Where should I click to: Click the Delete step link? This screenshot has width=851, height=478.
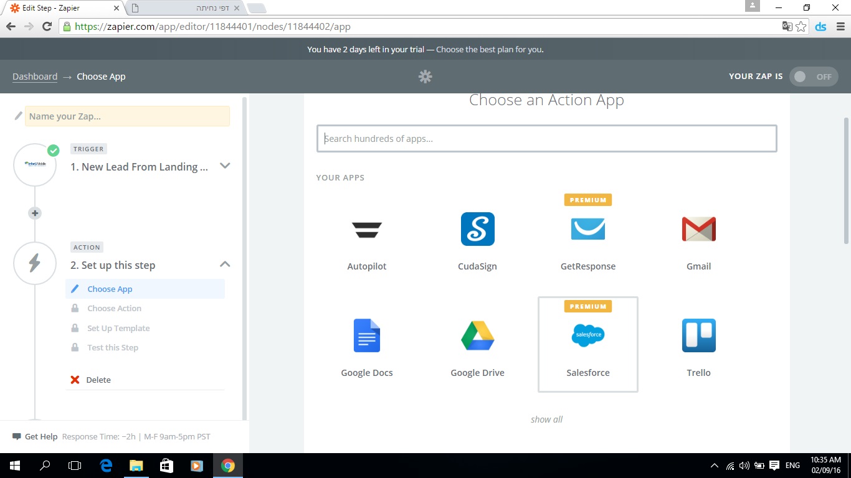coord(98,380)
